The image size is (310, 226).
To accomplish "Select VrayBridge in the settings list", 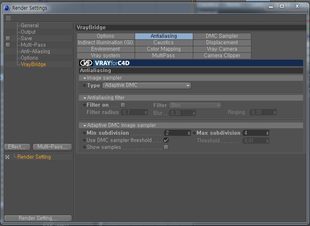I will 33,65.
